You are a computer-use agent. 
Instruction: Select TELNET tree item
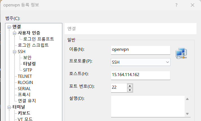25,76
